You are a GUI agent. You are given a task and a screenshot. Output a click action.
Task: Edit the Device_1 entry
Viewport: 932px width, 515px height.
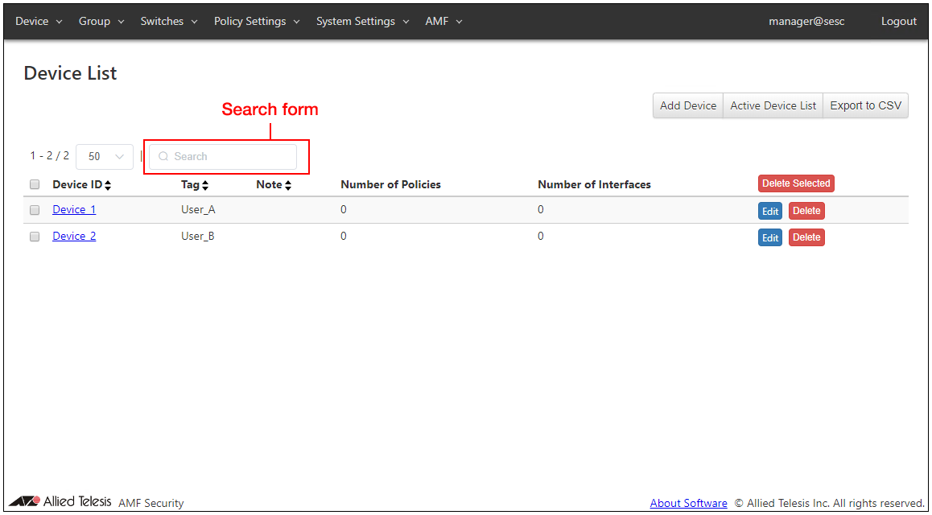coord(770,212)
